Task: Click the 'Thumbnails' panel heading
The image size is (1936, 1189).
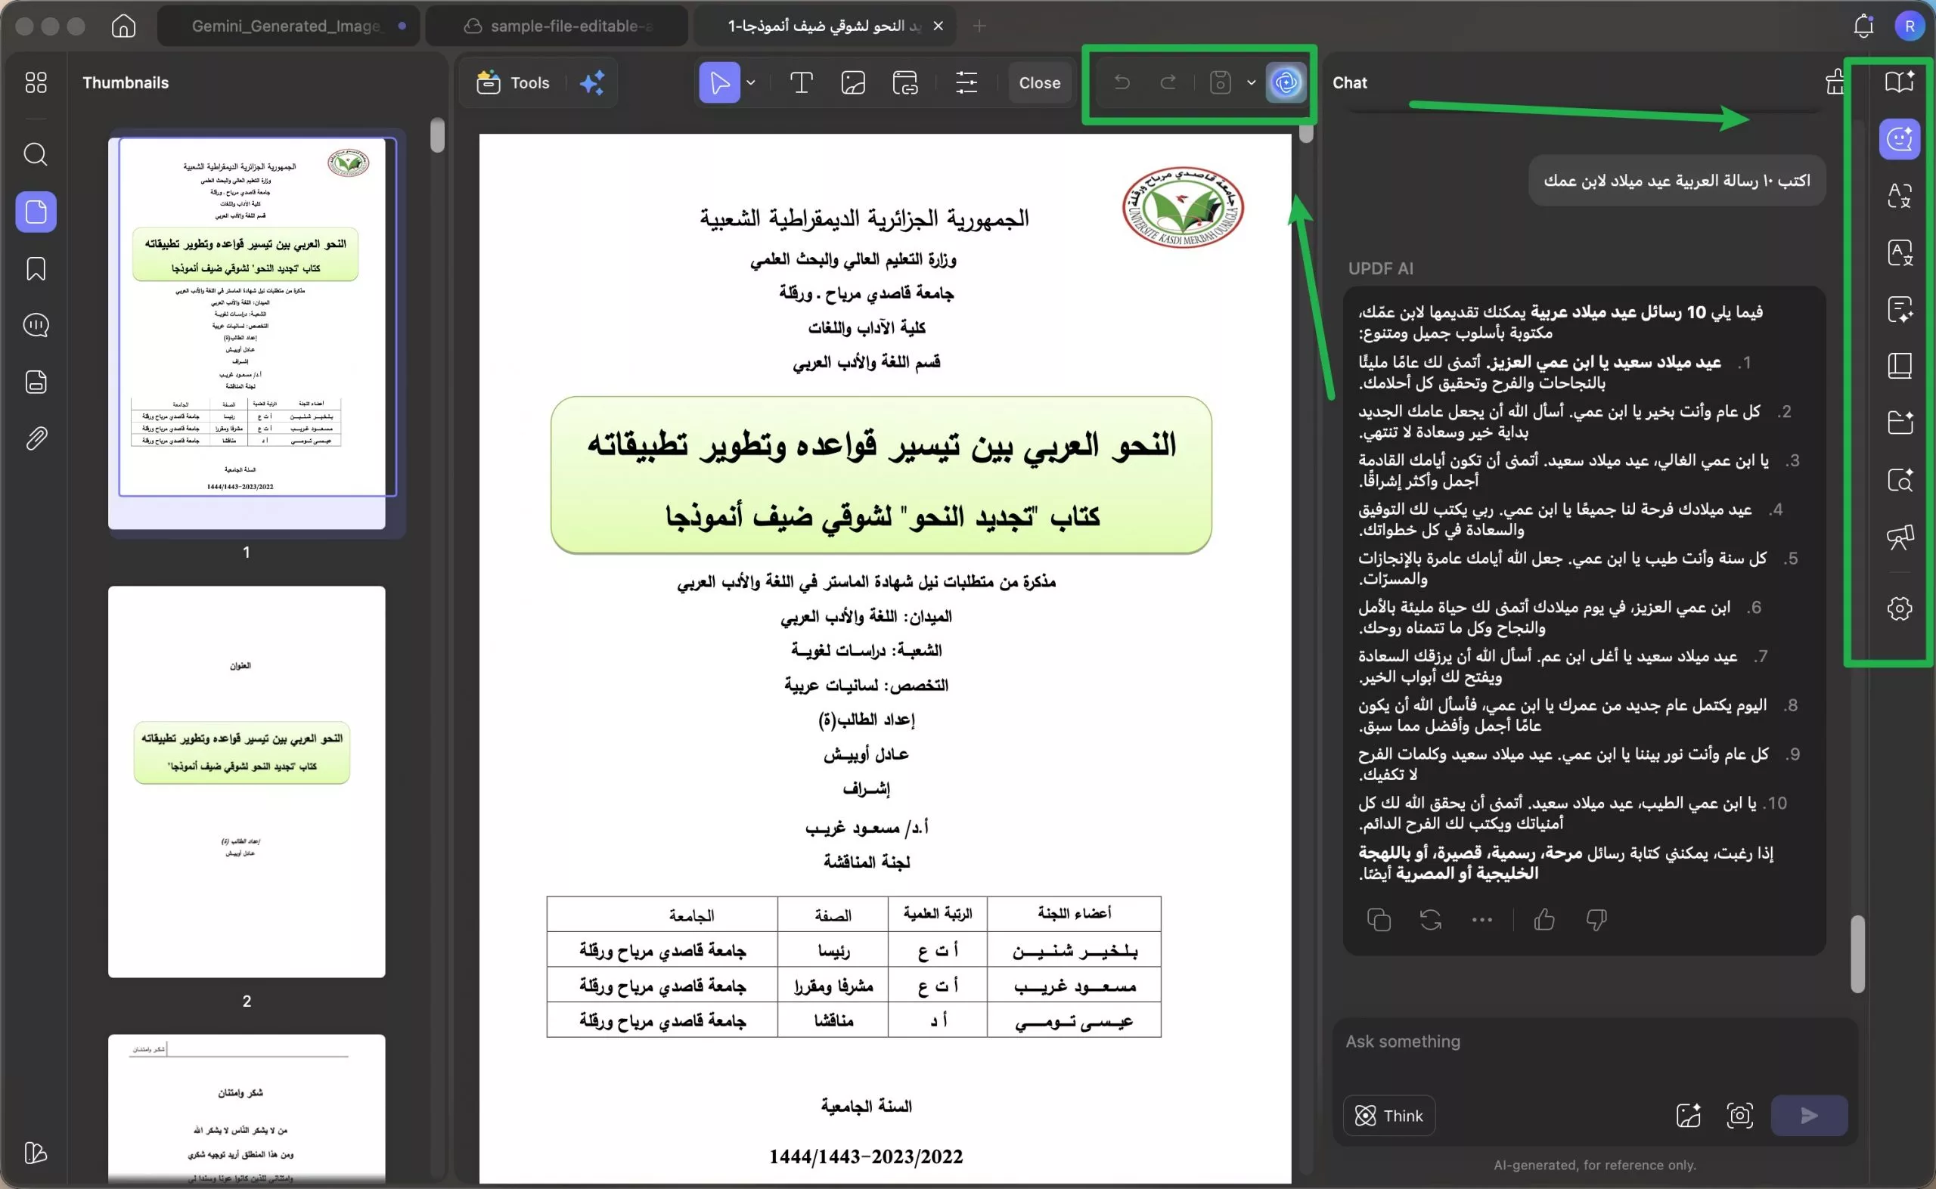Action: tap(126, 82)
